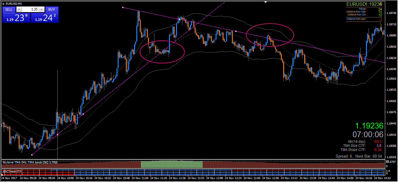Click the 'TMA Slope CTF:' label
The width and height of the screenshot is (398, 182).
(353, 150)
